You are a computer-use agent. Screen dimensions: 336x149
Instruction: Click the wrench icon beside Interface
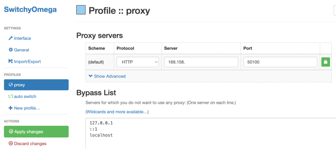[x=11, y=38]
